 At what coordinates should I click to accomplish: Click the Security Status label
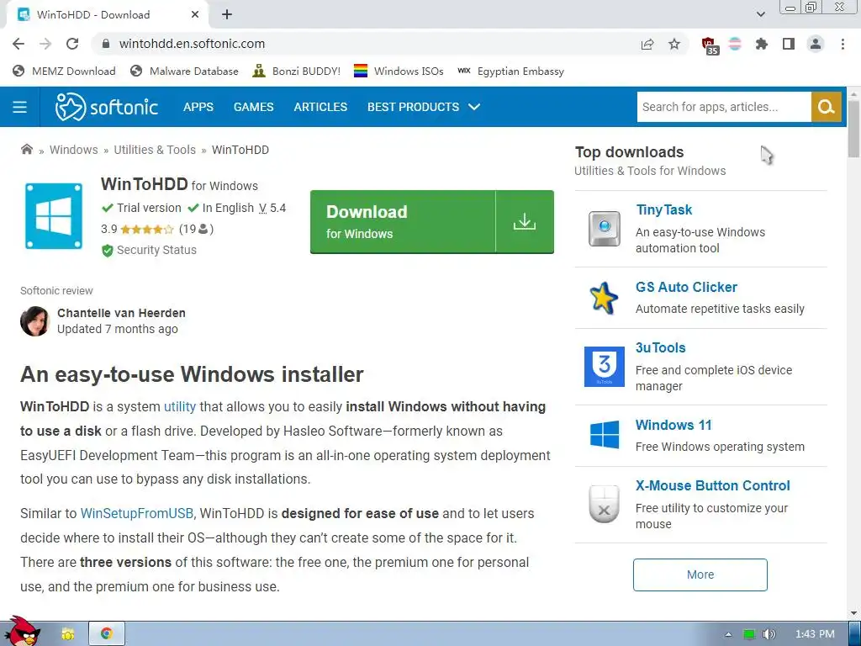click(156, 250)
